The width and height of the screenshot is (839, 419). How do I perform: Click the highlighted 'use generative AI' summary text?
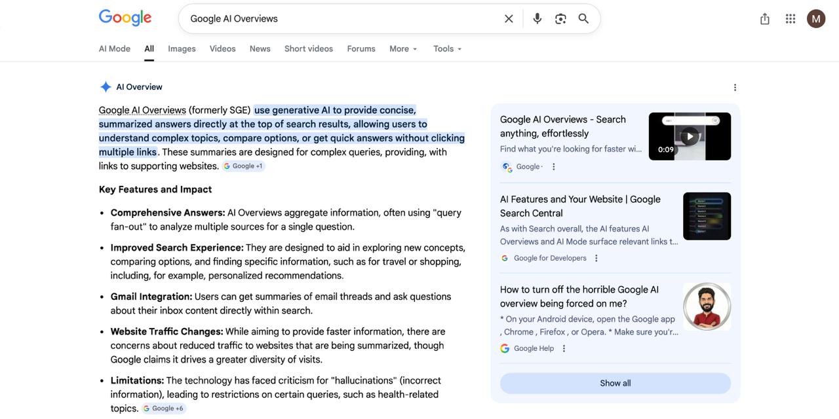point(282,131)
